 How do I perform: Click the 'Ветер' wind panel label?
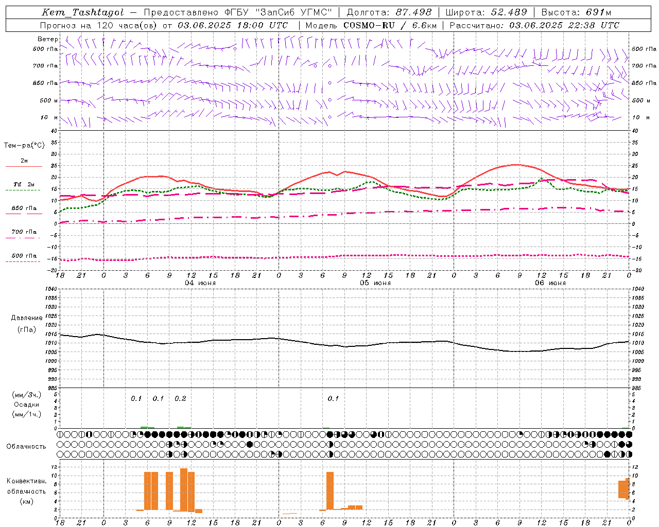(48, 39)
